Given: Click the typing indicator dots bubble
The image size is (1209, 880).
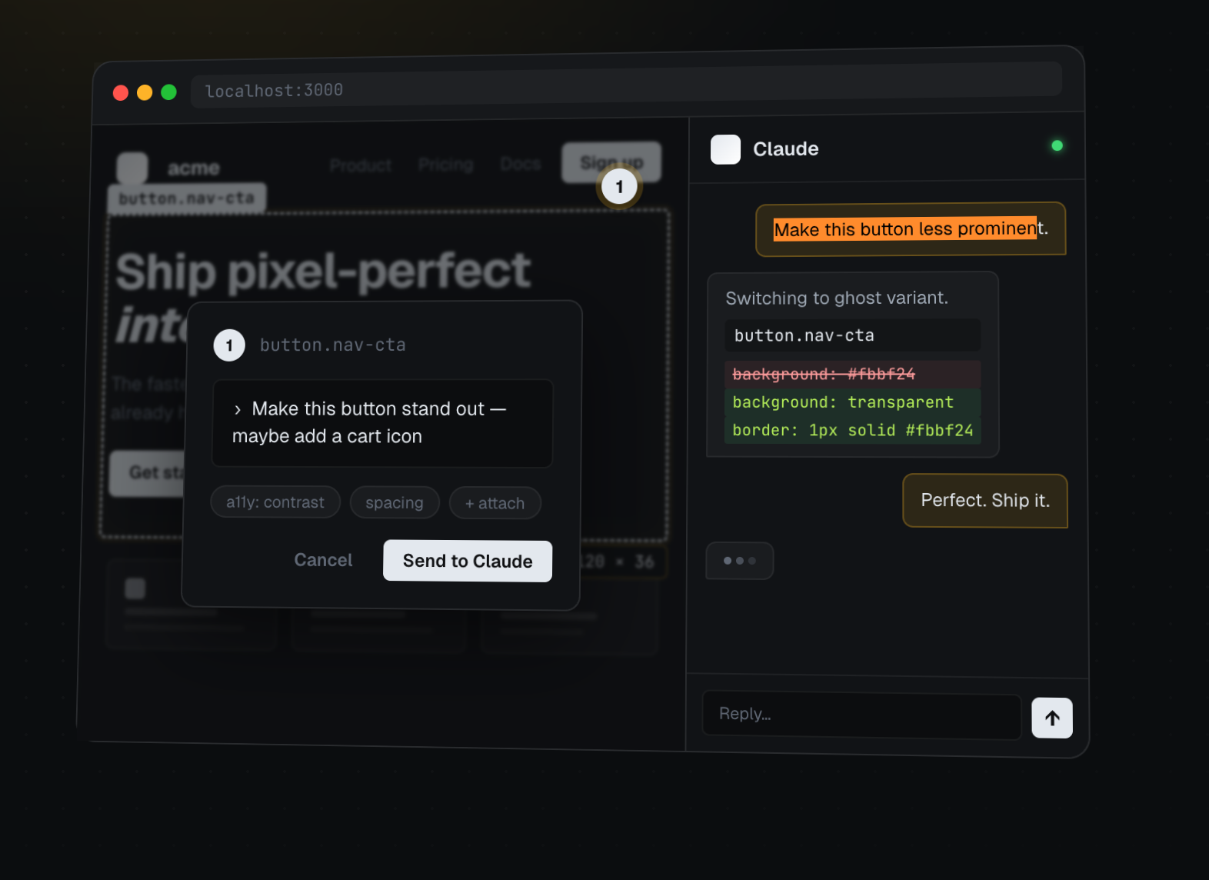Looking at the screenshot, I should (739, 561).
